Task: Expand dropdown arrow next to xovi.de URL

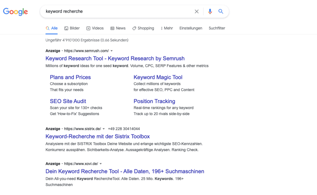Action: click(101, 164)
